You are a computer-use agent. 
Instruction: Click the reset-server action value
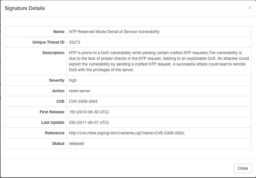(80, 91)
